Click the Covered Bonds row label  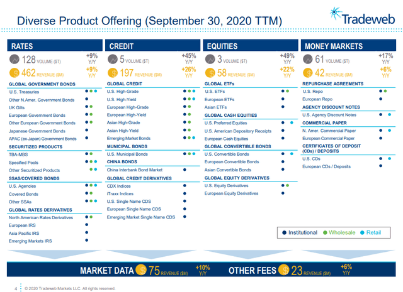(23, 194)
